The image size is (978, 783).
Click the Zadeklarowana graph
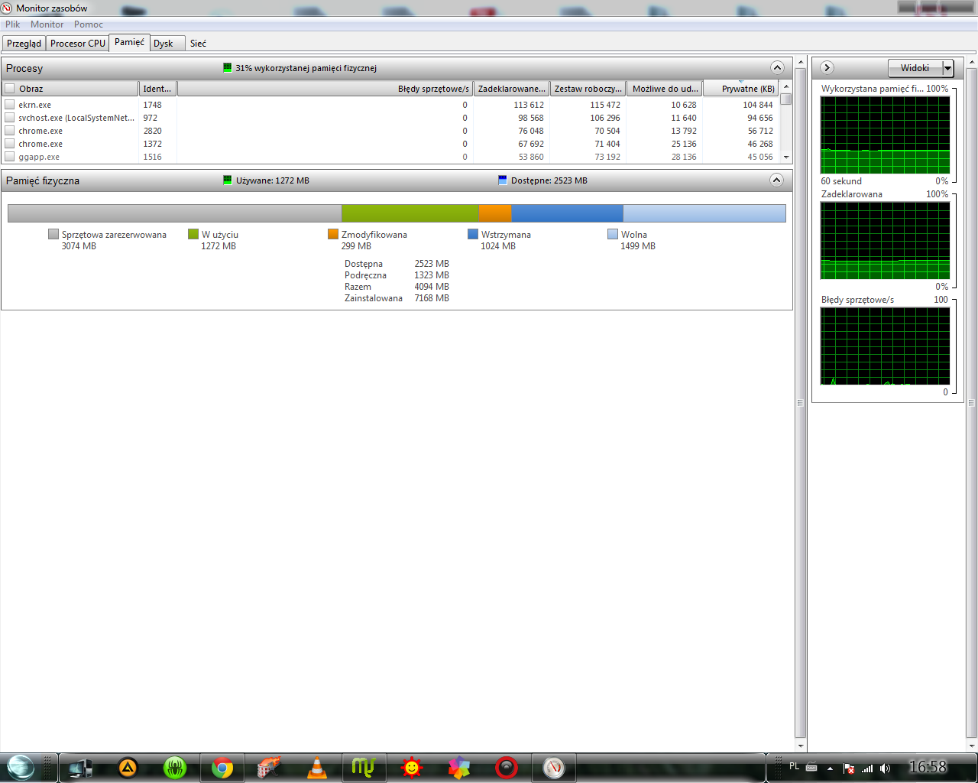pyautogui.click(x=885, y=241)
